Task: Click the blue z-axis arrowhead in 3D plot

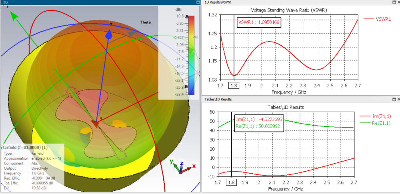Action: pyautogui.click(x=110, y=34)
